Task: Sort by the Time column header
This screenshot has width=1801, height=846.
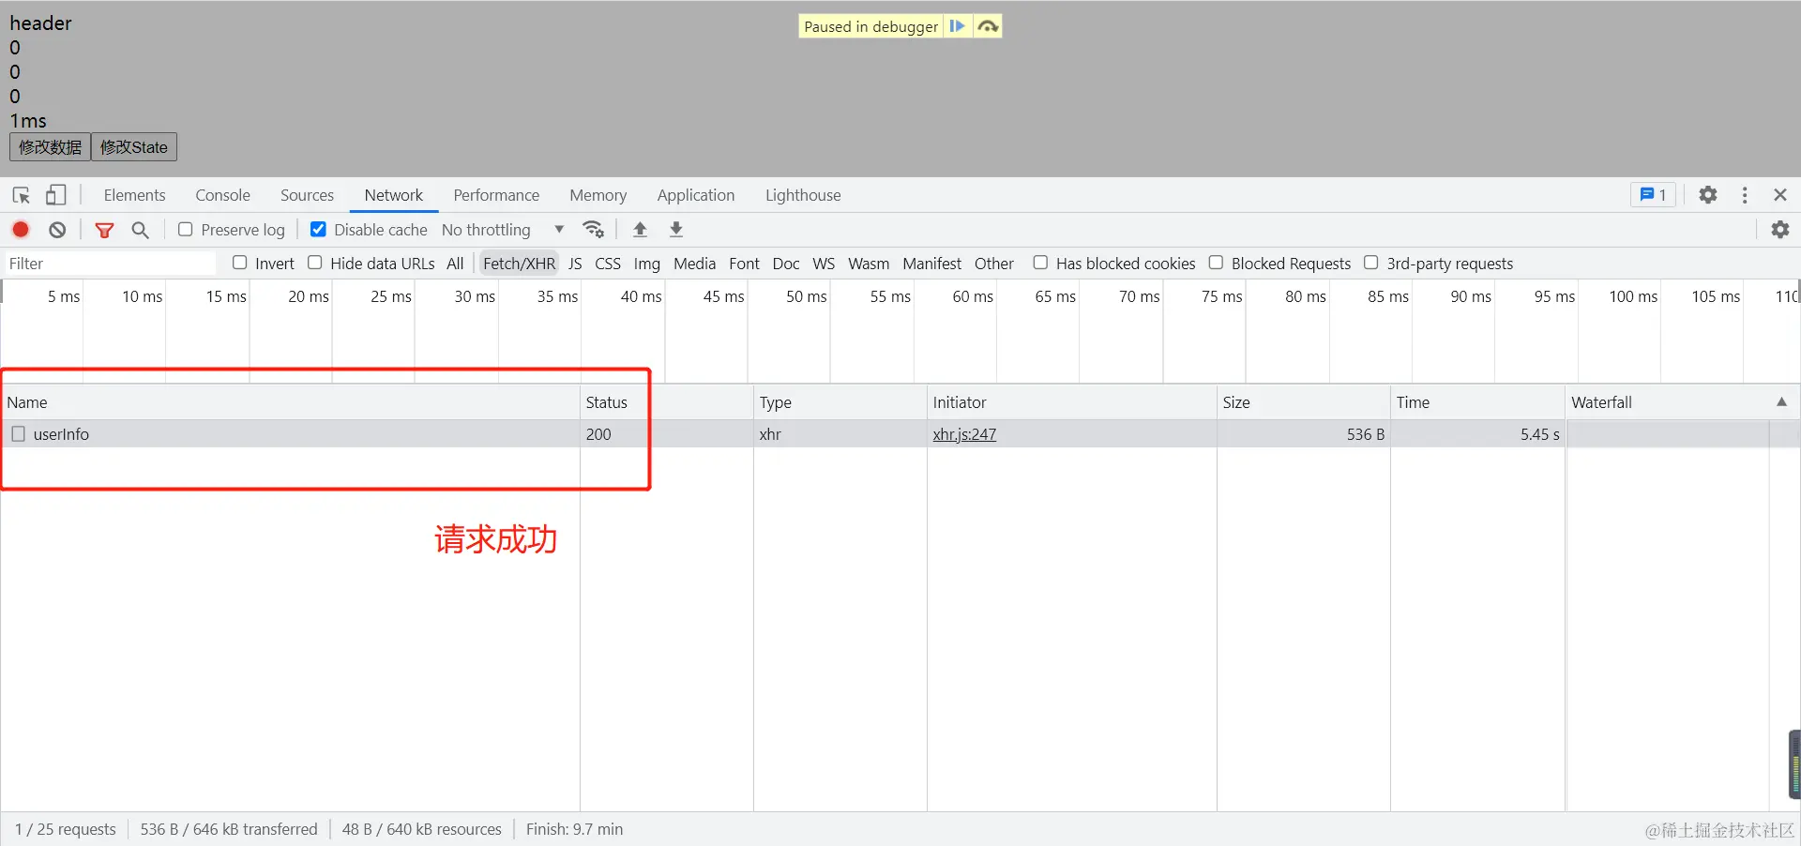Action: pos(1477,402)
